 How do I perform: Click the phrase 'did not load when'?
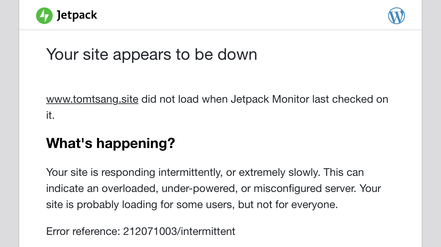[x=184, y=99]
